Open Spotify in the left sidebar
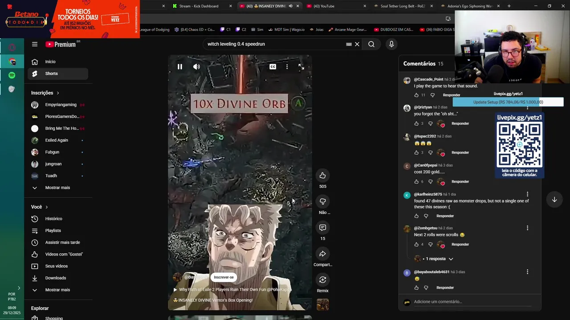Viewport: 570px width, 320px height. 12,76
